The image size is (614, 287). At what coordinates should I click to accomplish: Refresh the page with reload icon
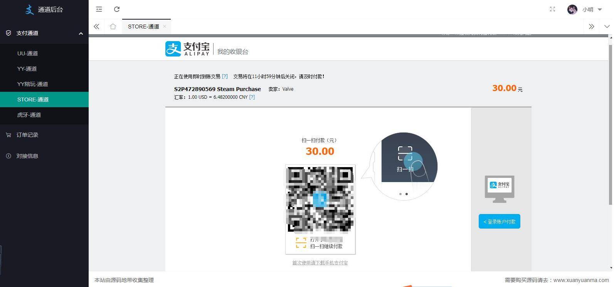coord(117,9)
